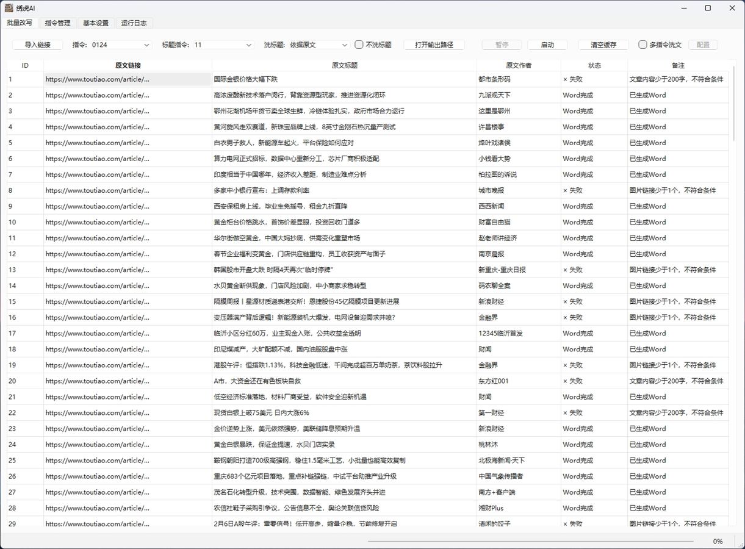Select the link cell in row 1
The height and width of the screenshot is (549, 745).
[x=128, y=79]
